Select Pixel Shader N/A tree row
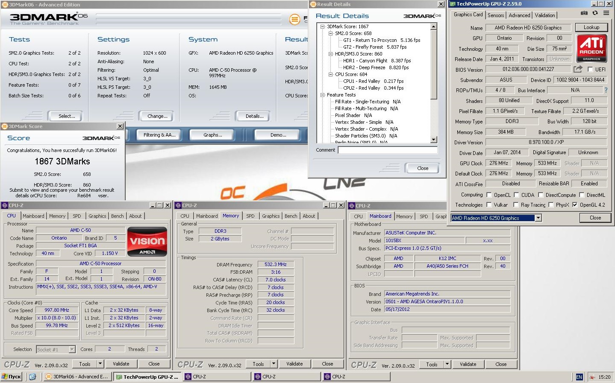The image size is (615, 383). click(x=353, y=115)
